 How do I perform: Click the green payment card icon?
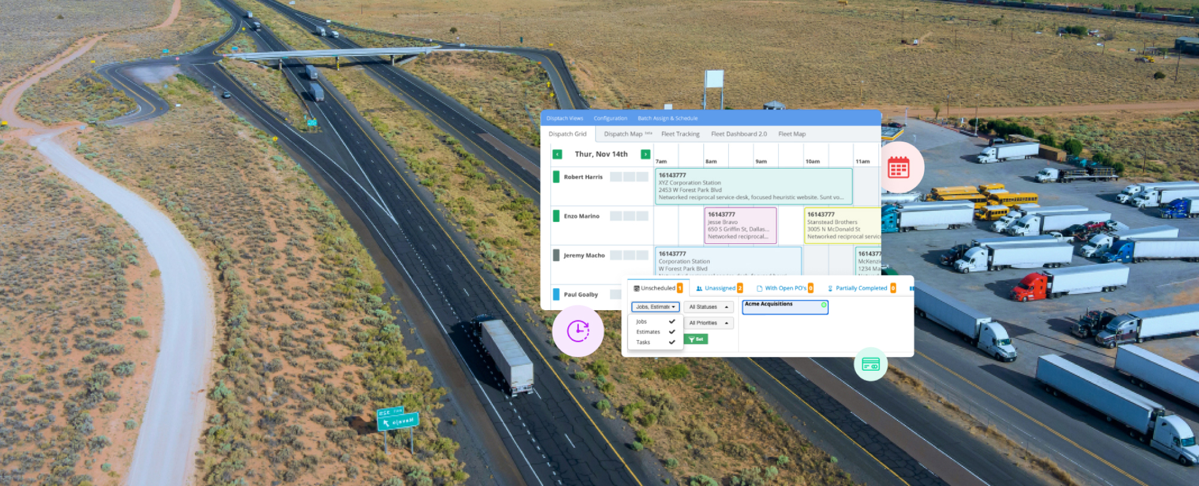coord(871,364)
